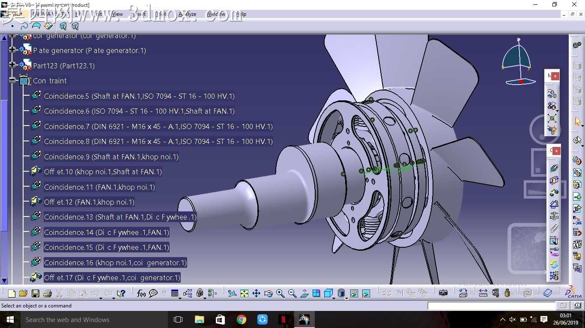Print using the printer icon

(x=48, y=293)
